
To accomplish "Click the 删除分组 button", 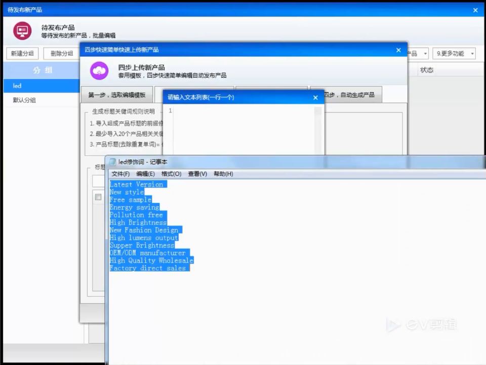I will [x=62, y=53].
